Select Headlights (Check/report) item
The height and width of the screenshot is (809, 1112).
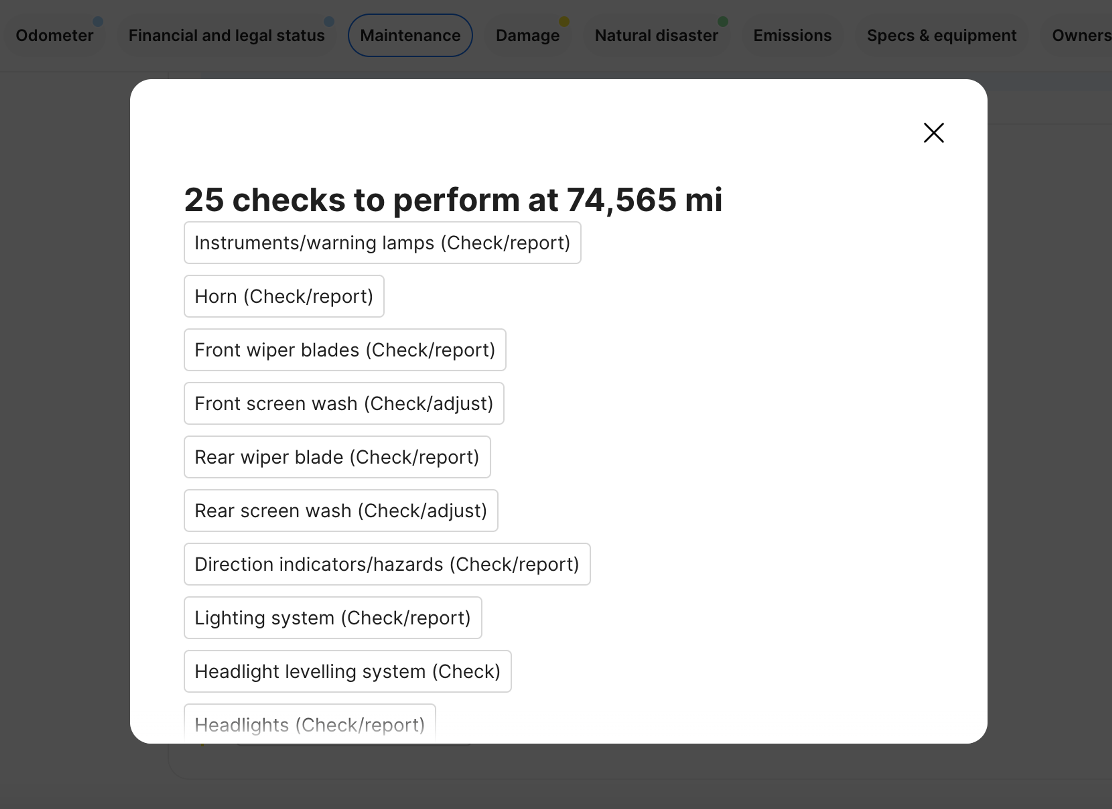pyautogui.click(x=309, y=724)
